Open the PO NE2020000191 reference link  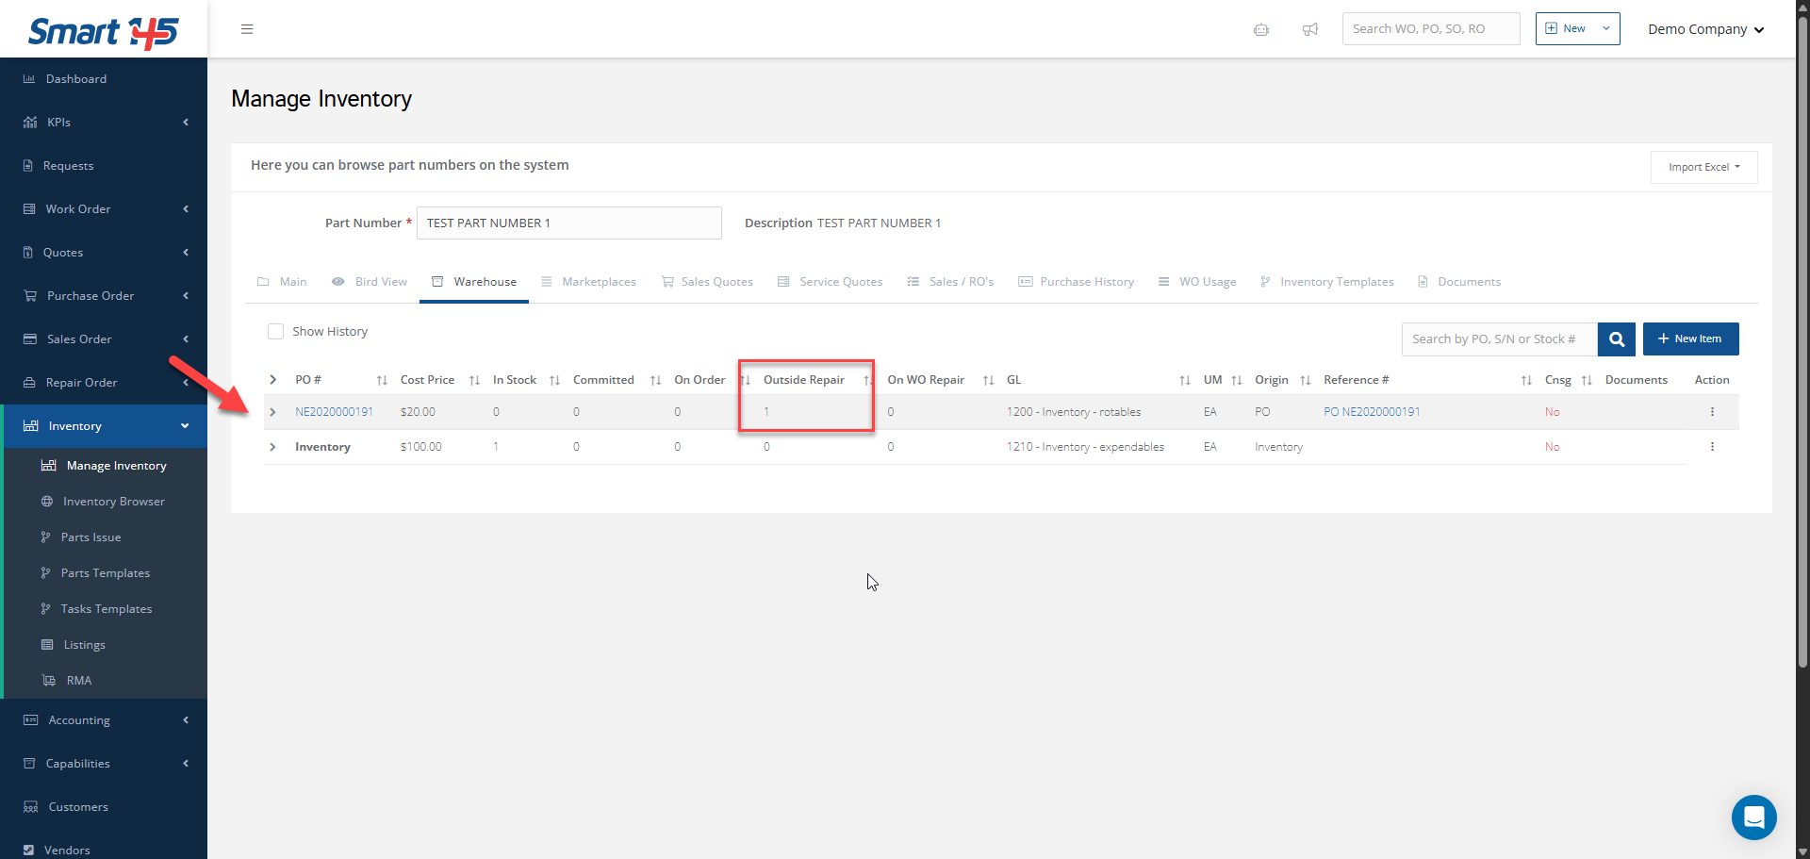tap(1372, 412)
